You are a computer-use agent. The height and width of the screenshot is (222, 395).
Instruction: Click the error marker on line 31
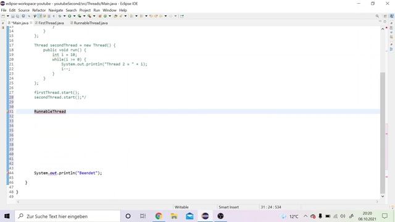(x=8, y=112)
